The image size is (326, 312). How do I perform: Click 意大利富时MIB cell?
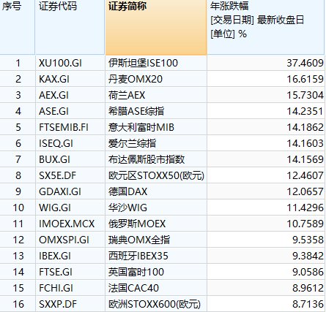[156, 127]
